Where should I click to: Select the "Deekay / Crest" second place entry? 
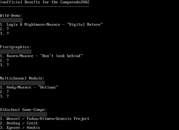point(19,123)
